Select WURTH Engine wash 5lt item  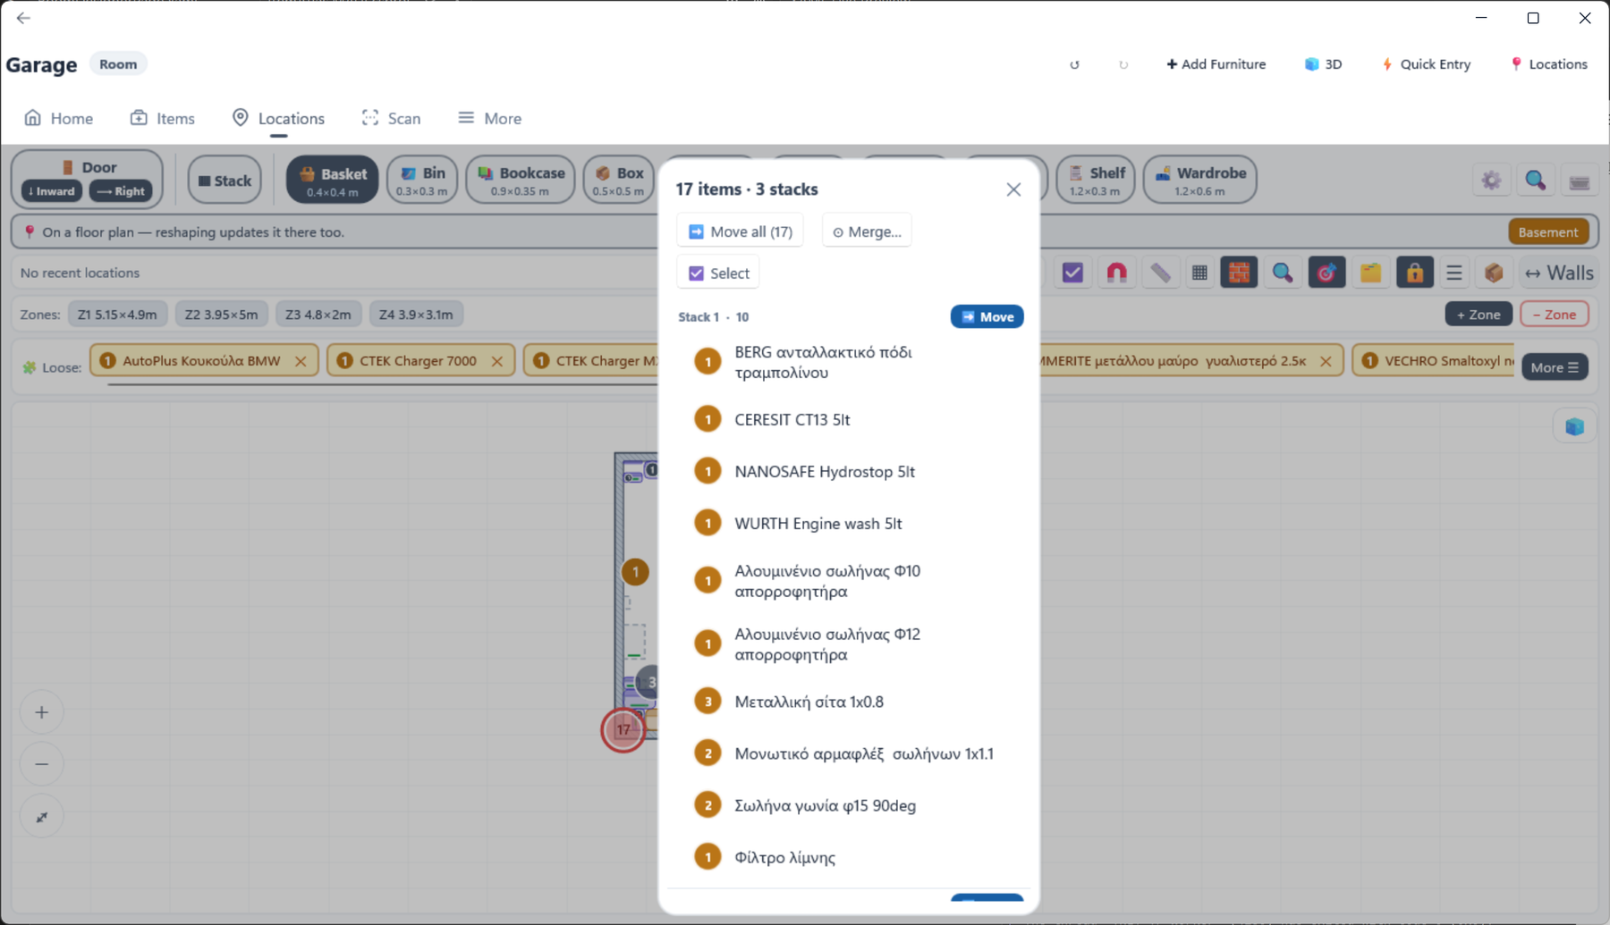point(850,523)
